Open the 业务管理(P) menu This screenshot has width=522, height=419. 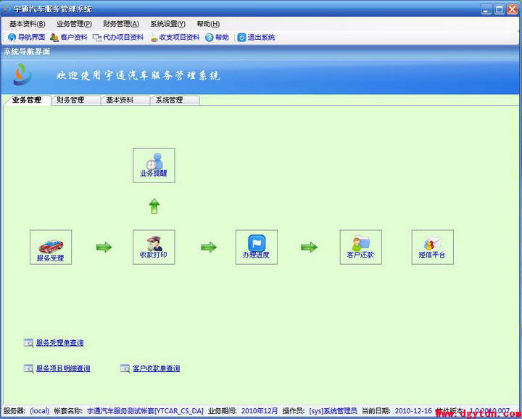click(x=74, y=24)
